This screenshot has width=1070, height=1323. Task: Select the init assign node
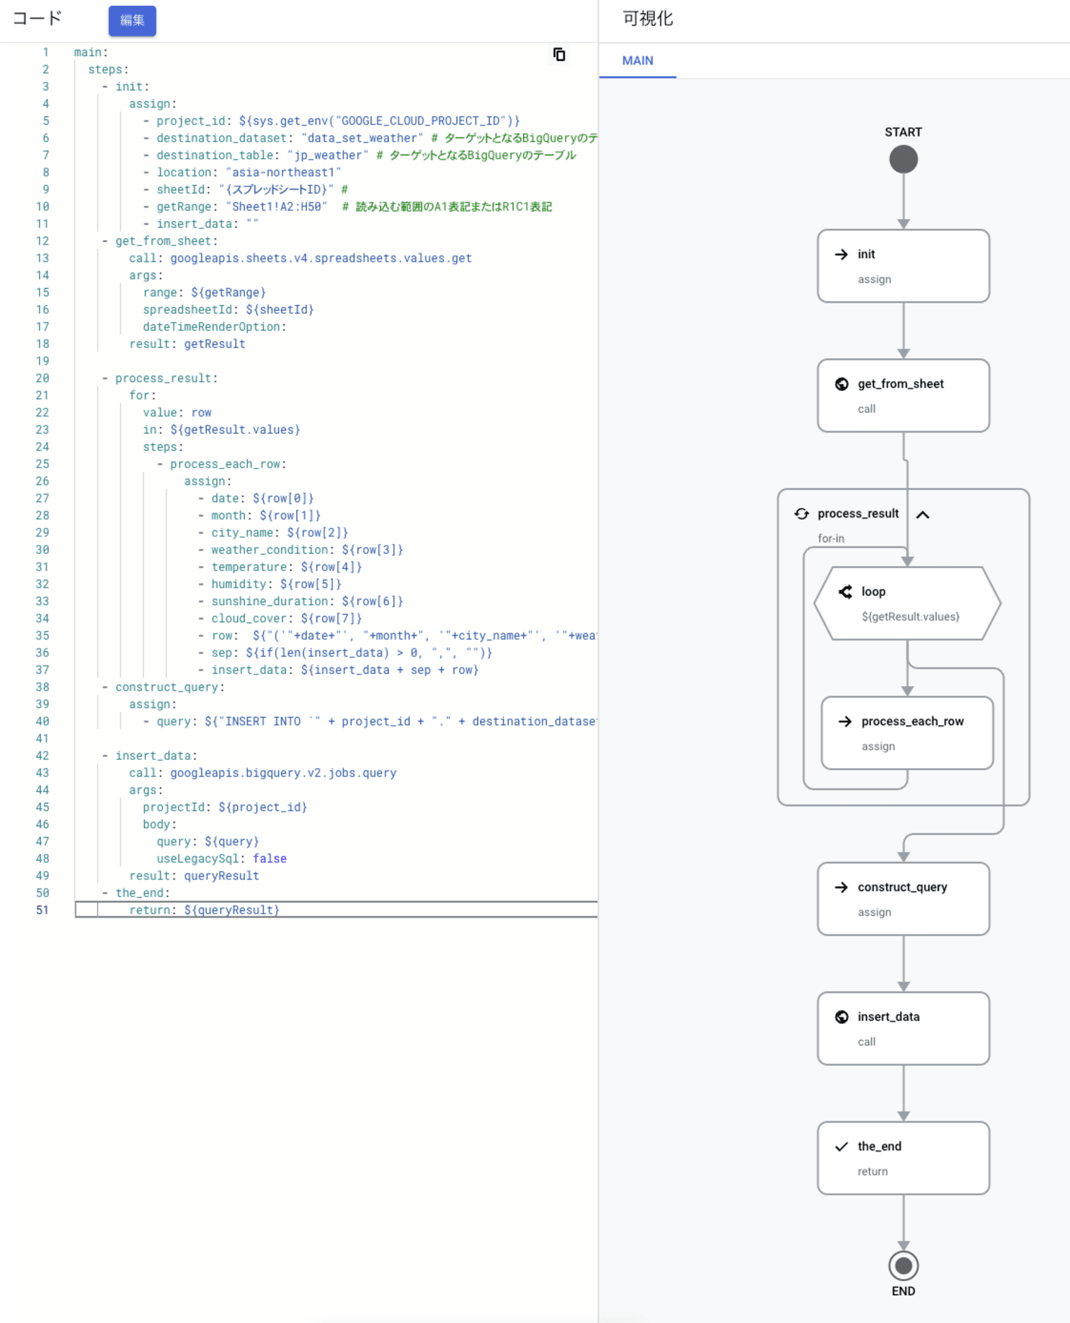(x=903, y=266)
